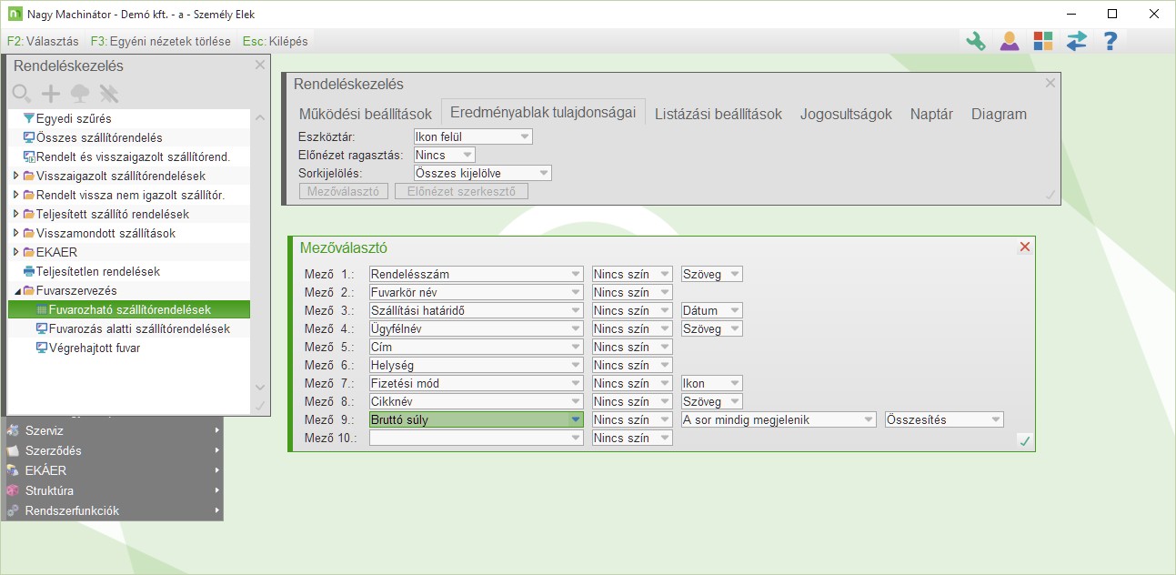Open the 'A sor mindig megjelenik' dropdown
This screenshot has width=1176, height=575.
[778, 419]
